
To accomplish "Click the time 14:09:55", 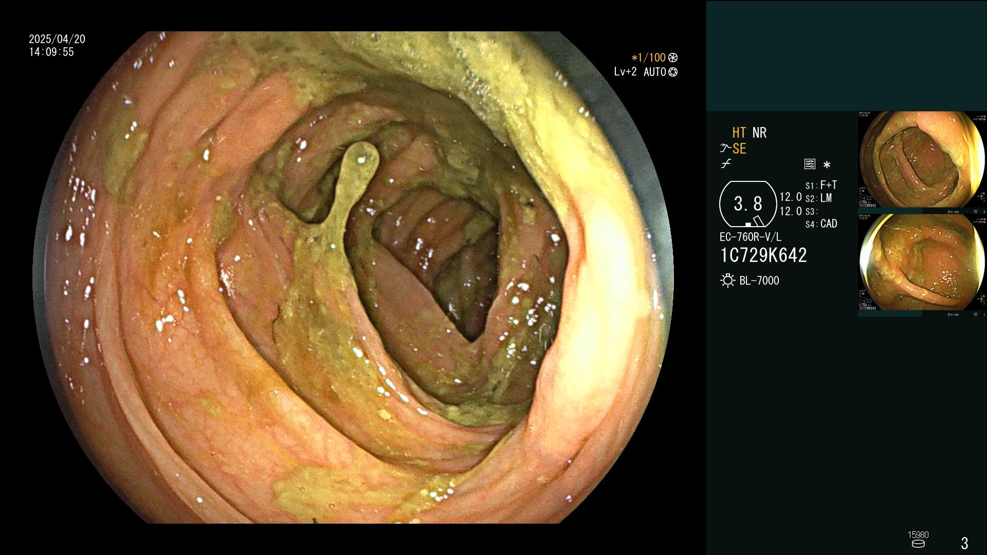I will pos(51,52).
